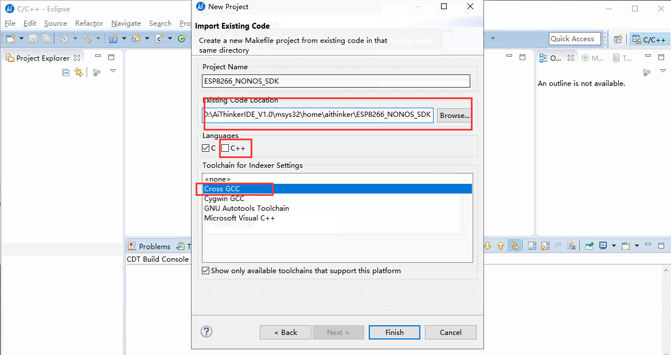Click the previous error up arrow in console
The image size is (671, 355).
[501, 246]
